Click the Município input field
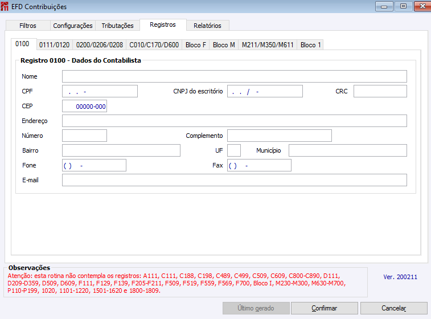This screenshot has height=319, width=431. [x=348, y=151]
